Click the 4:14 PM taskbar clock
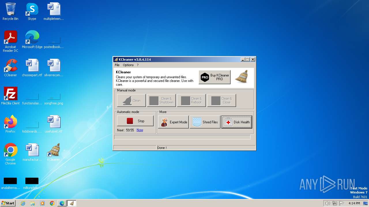The width and height of the screenshot is (369, 207). [354, 203]
